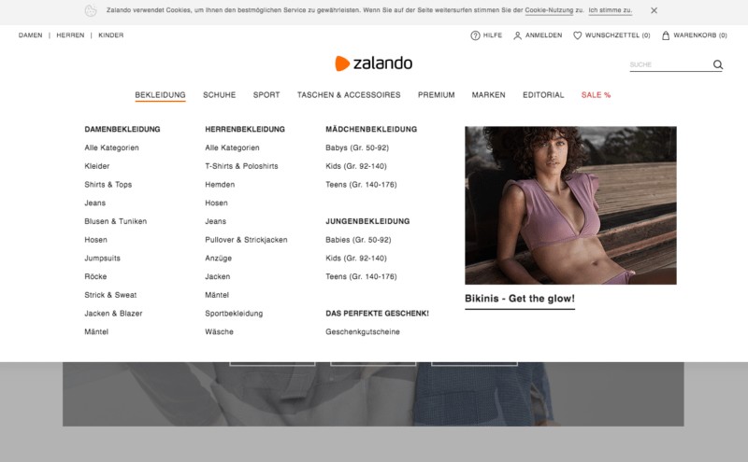Open the Cookie-Nutzung policy link

tap(549, 10)
